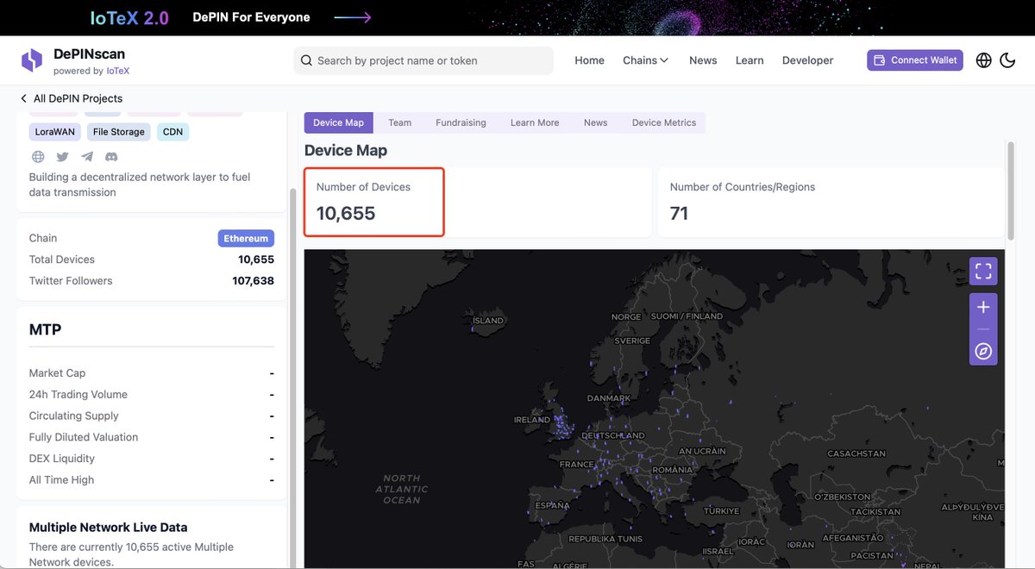
Task: Click the DEX Liquidity row
Action: [x=151, y=459]
